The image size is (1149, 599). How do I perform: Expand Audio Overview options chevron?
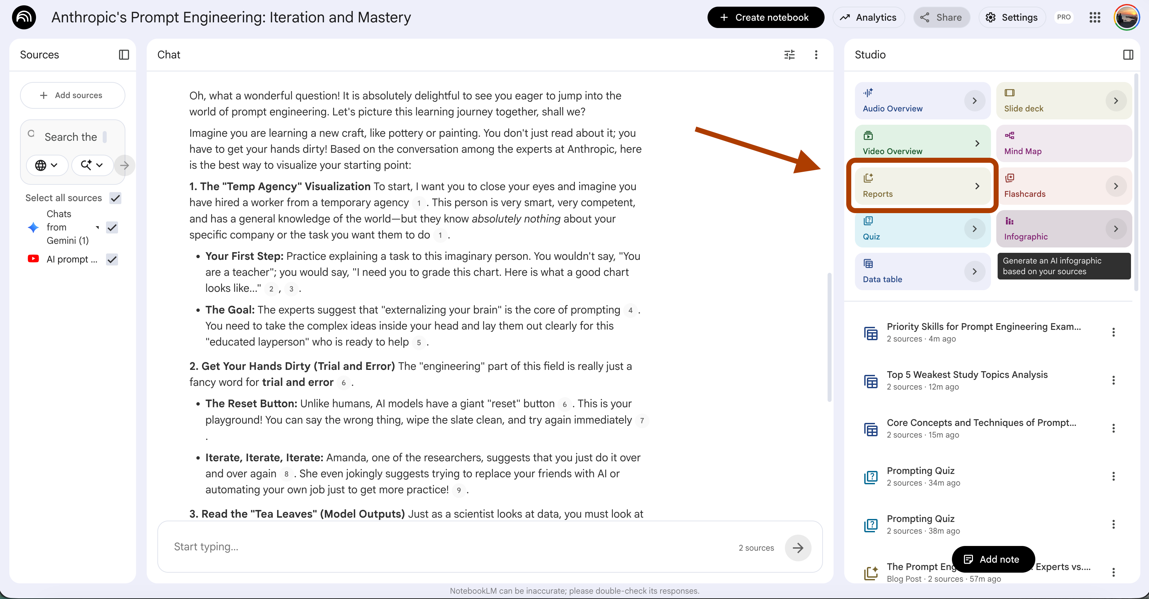(974, 100)
